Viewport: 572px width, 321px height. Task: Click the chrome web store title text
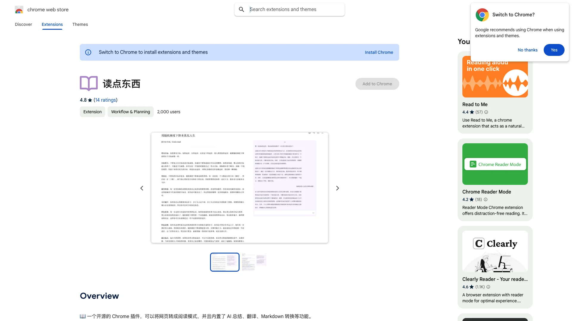(x=48, y=10)
